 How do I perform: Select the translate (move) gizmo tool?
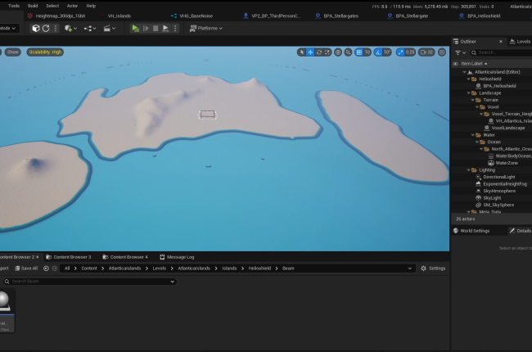pos(310,52)
